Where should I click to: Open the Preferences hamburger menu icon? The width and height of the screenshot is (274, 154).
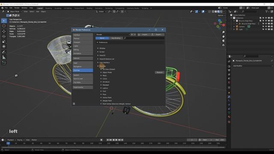(74, 104)
